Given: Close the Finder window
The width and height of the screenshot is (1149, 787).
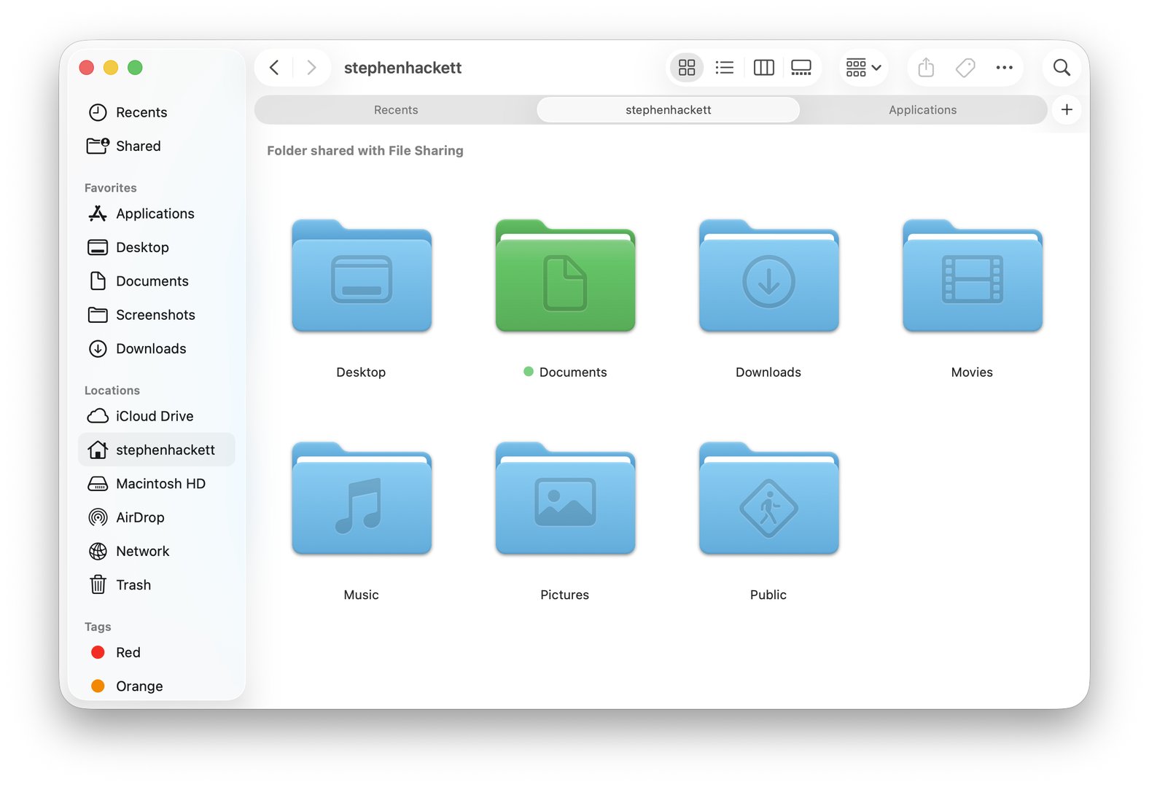Looking at the screenshot, I should pos(87,68).
